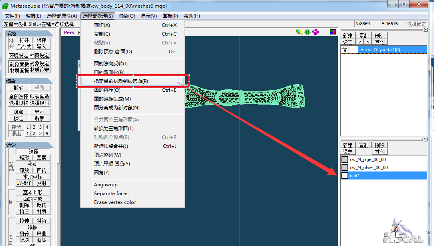
Task: Collapse the 系统 panel section header
Action: coord(29,34)
